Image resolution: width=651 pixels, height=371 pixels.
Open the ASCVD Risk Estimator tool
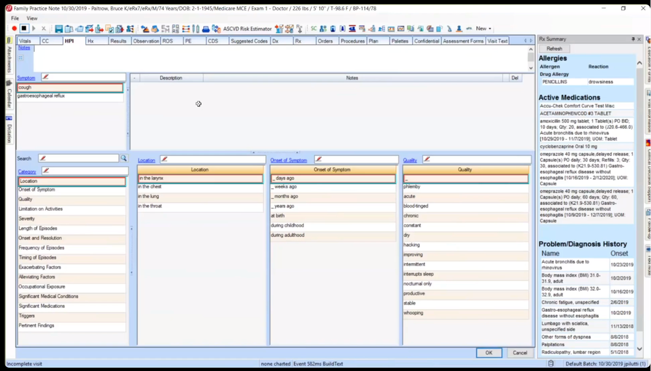pyautogui.click(x=247, y=29)
